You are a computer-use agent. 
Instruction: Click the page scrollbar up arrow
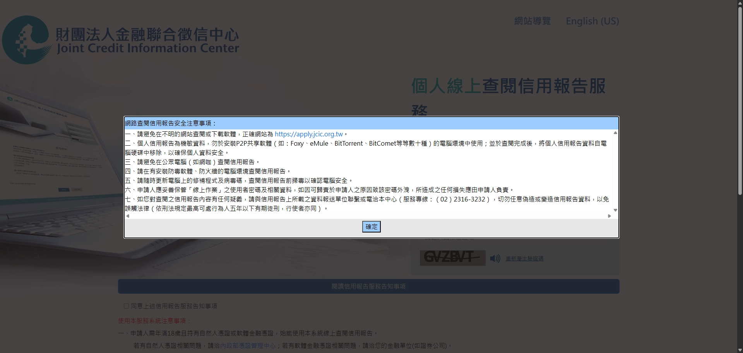(x=740, y=3)
